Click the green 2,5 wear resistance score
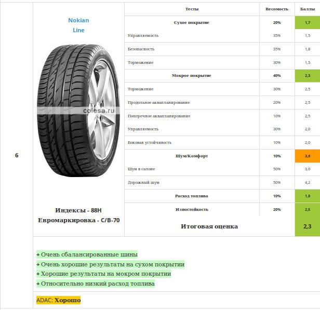320x310 pixels. point(308,209)
